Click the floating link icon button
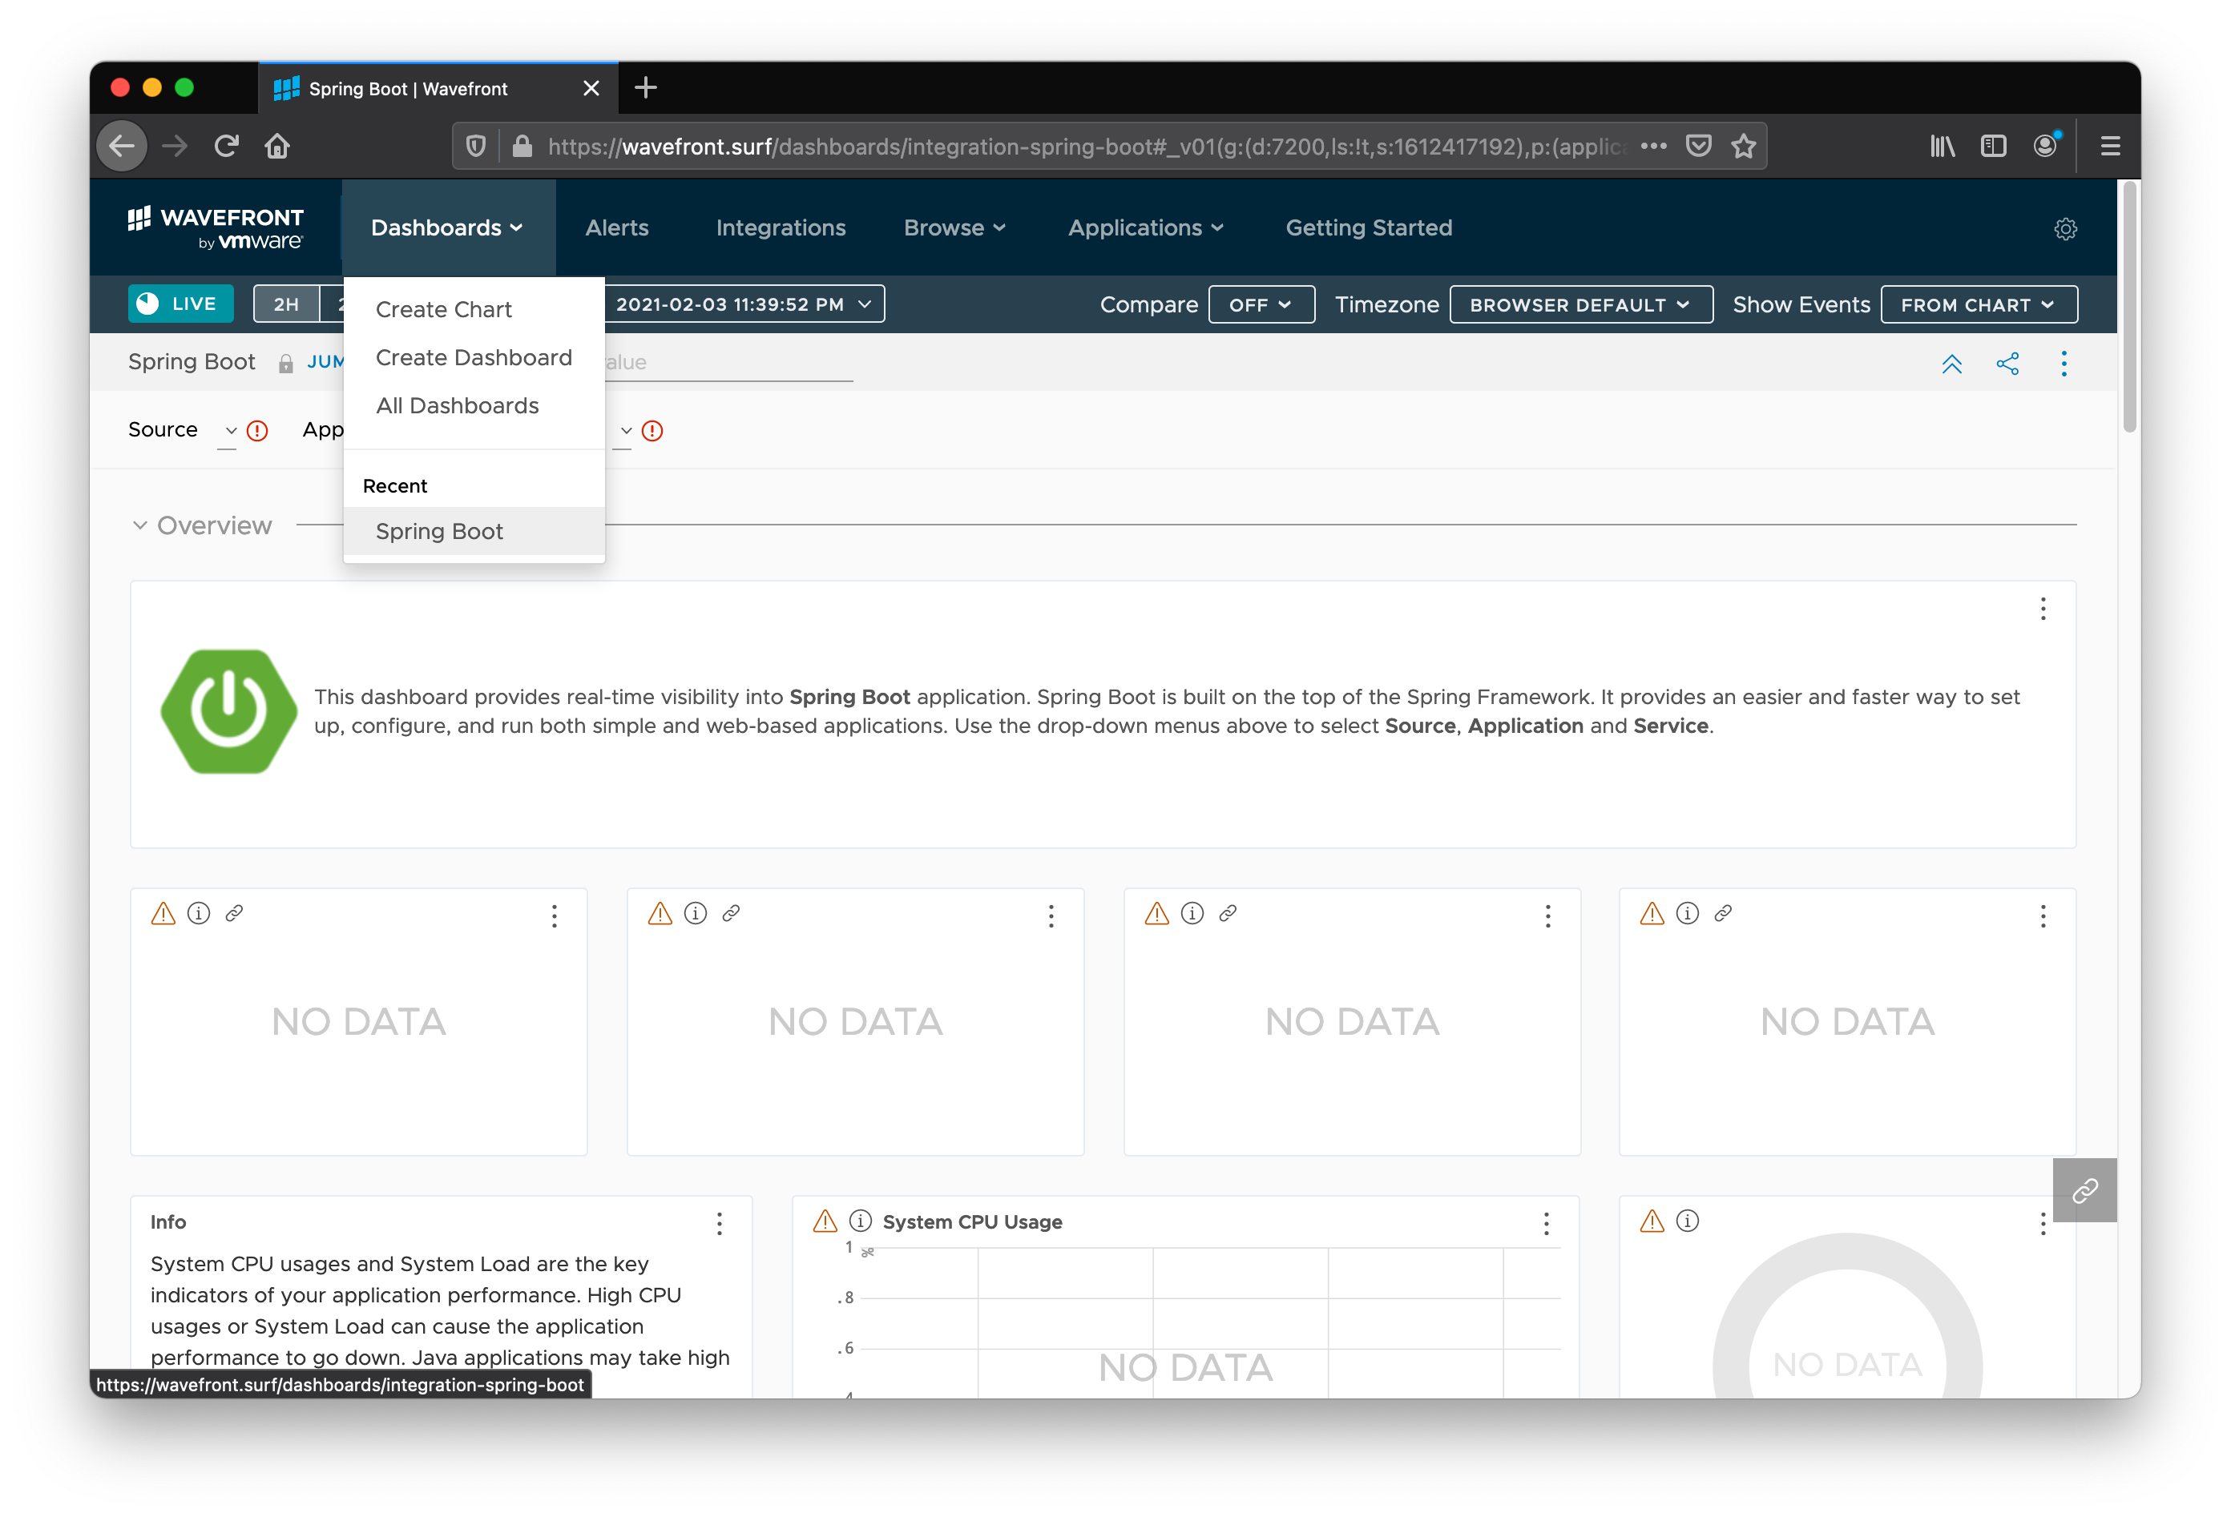Image resolution: width=2231 pixels, height=1517 pixels. click(2084, 1191)
